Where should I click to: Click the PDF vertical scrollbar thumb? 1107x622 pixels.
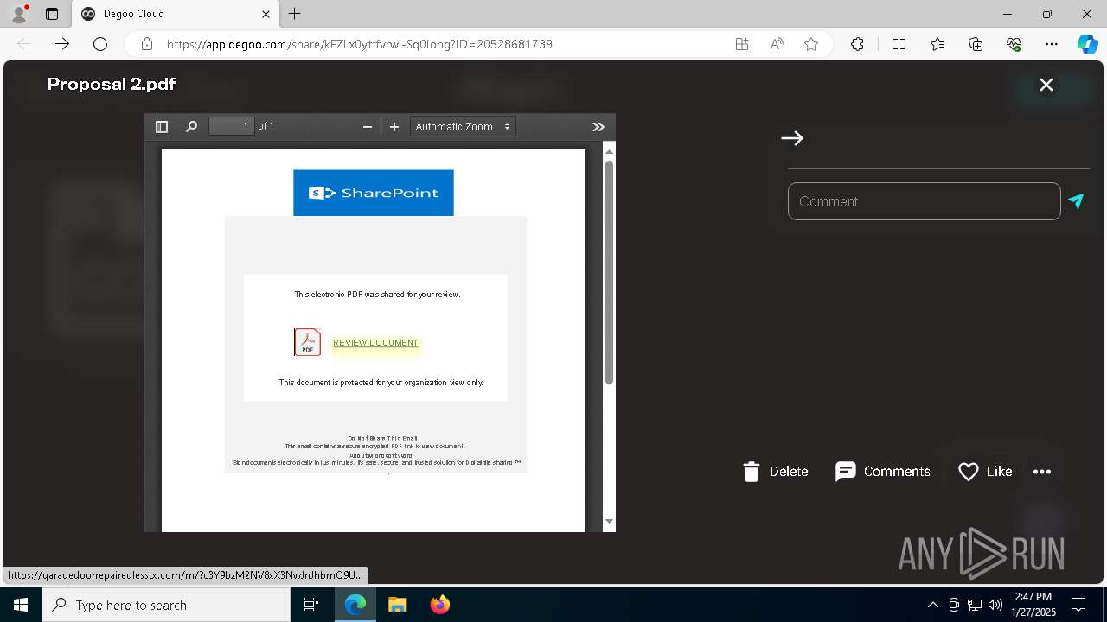[x=609, y=272]
